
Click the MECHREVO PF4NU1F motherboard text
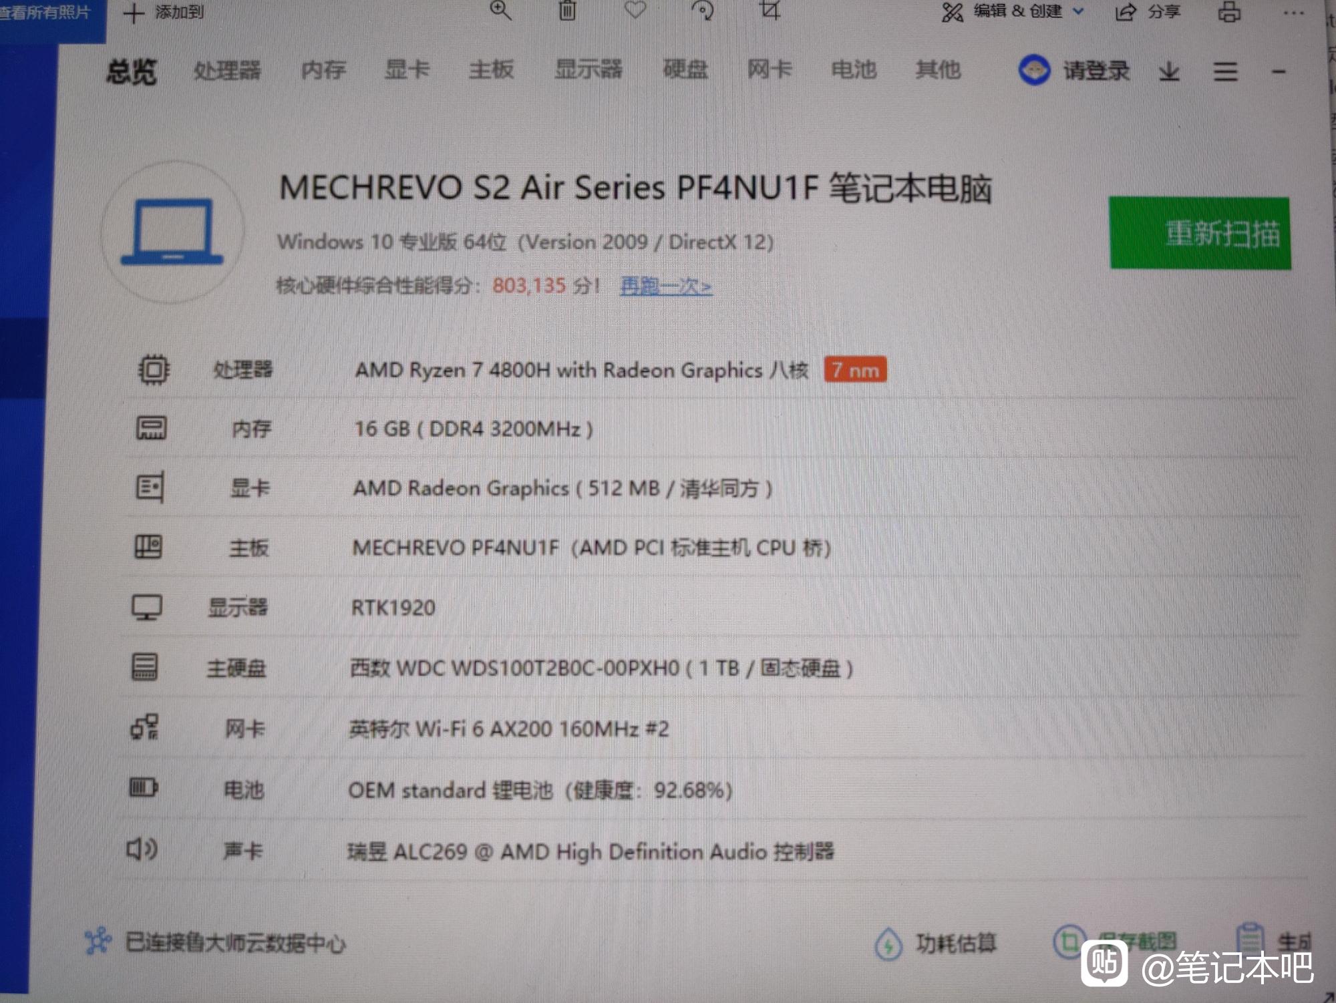591,548
